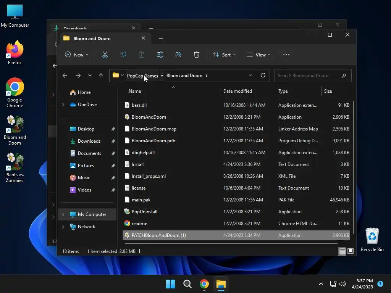This screenshot has height=293, width=391.
Task: Open the Sort dropdown menu
Action: click(x=224, y=55)
